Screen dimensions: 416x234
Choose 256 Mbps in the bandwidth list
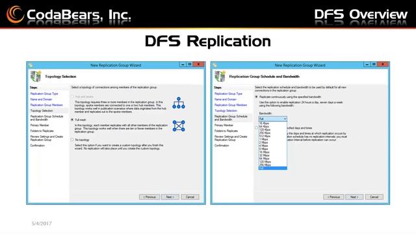[x=272, y=164]
